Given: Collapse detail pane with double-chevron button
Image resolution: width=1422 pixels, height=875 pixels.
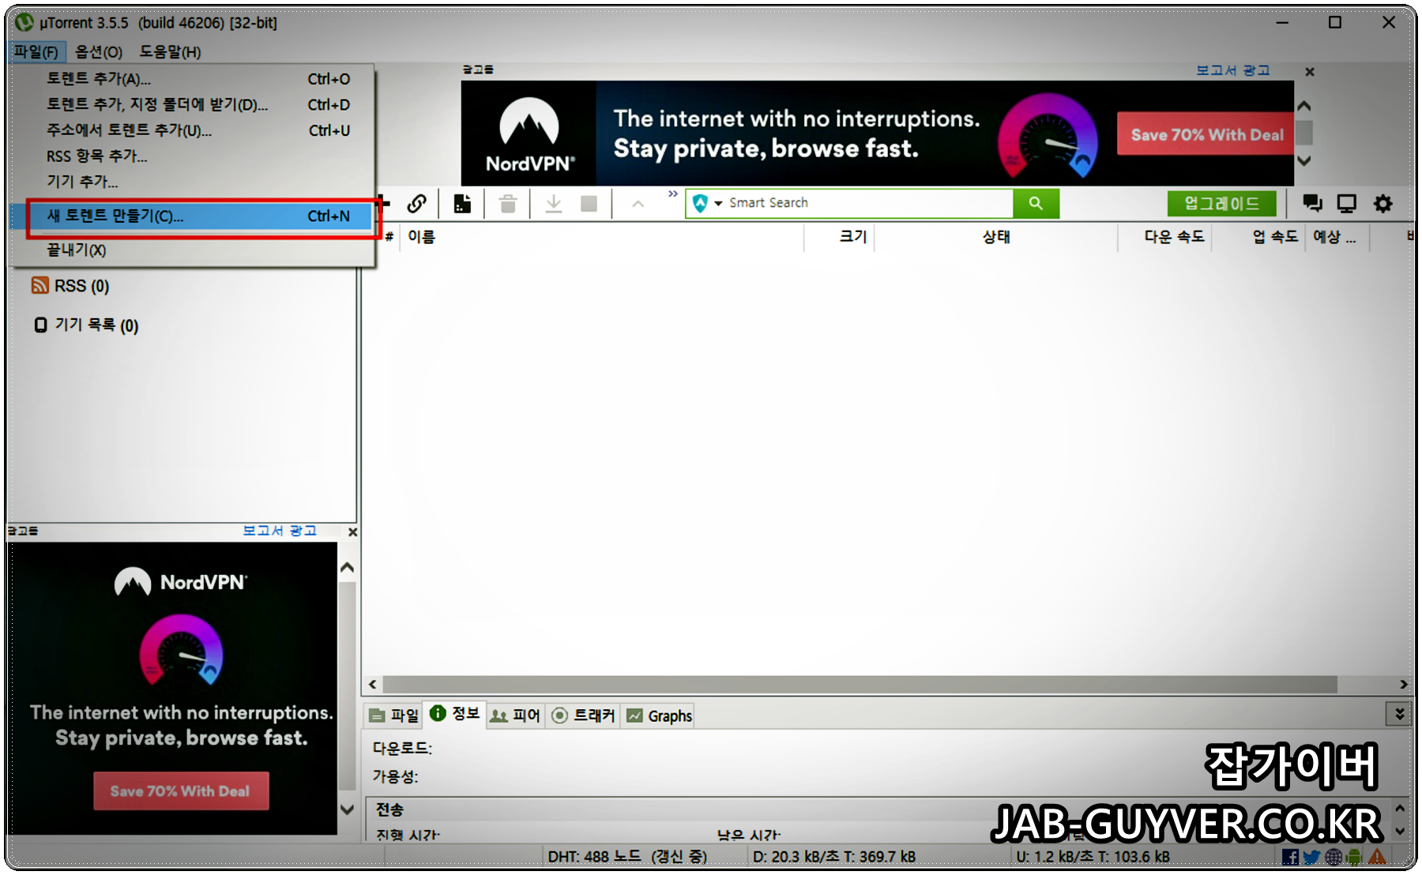Looking at the screenshot, I should pyautogui.click(x=1399, y=714).
